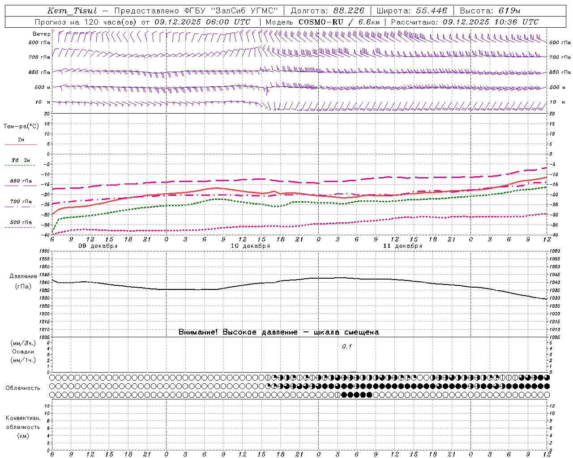Select the 10 м wind level label on left
The image size is (573, 458).
43,102
